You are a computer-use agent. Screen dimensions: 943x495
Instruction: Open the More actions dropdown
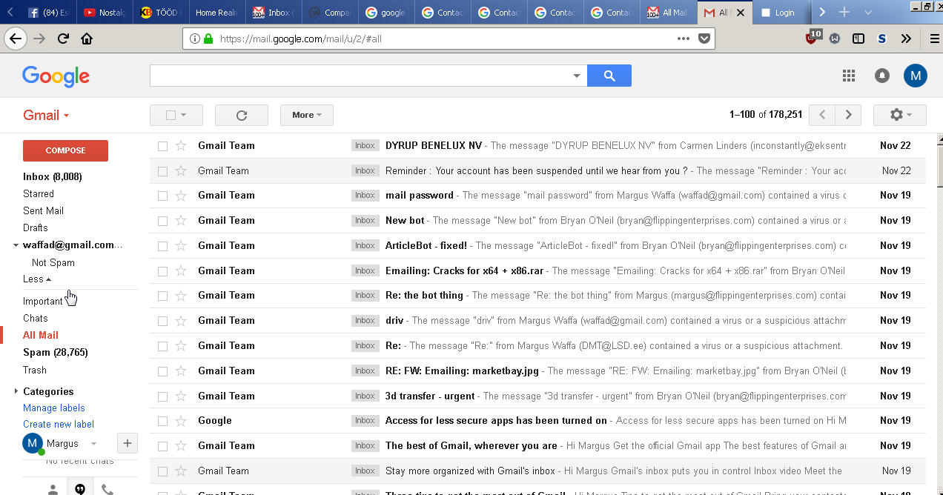click(306, 115)
